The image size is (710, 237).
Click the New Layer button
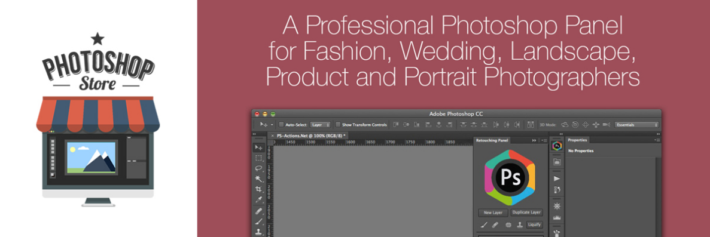point(493,213)
